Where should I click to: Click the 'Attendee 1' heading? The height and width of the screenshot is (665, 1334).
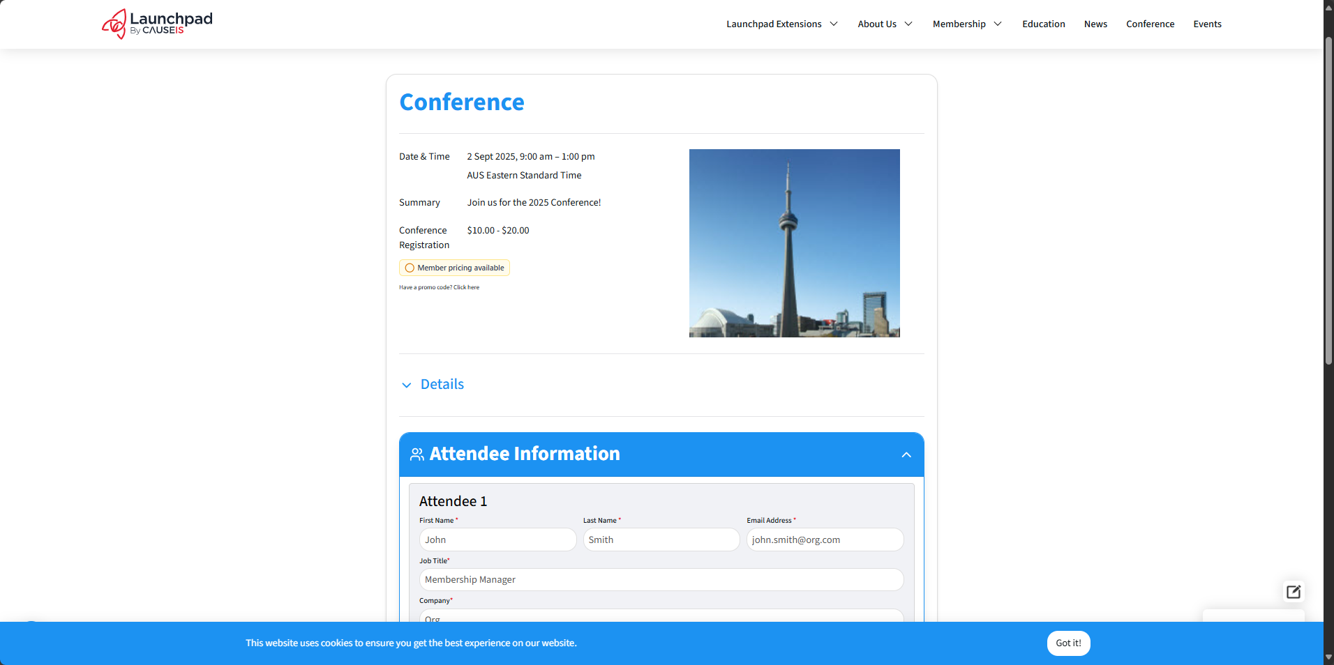pos(453,501)
